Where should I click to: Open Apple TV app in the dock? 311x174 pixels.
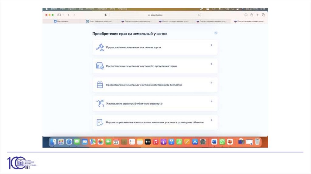tap(148, 142)
